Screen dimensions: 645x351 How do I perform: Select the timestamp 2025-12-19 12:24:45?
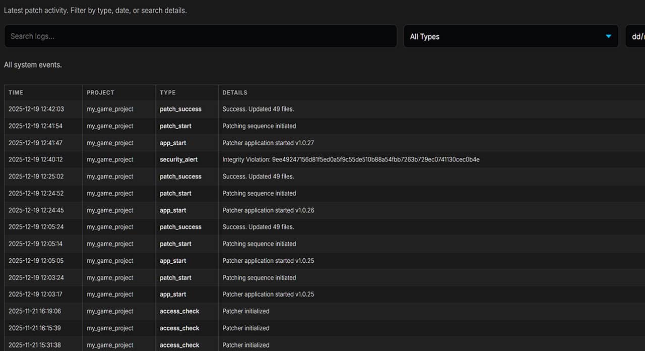coord(36,210)
